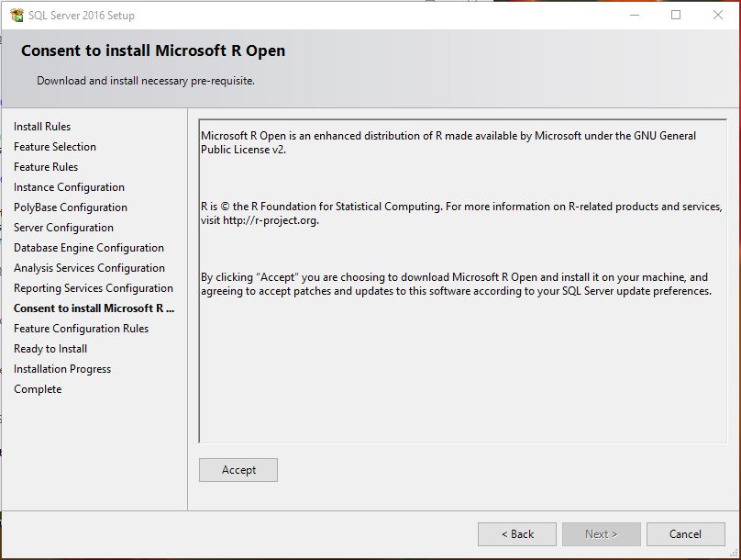Open the Complete step
This screenshot has height=560, width=741.
(38, 388)
